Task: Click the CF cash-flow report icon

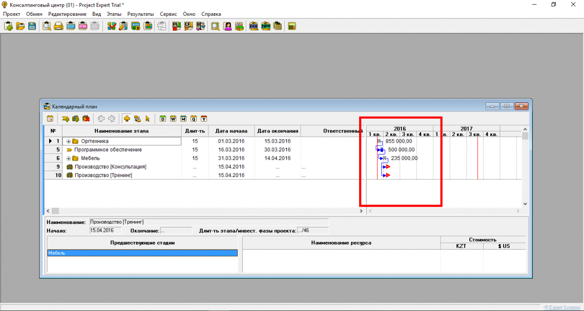Action: click(188, 26)
